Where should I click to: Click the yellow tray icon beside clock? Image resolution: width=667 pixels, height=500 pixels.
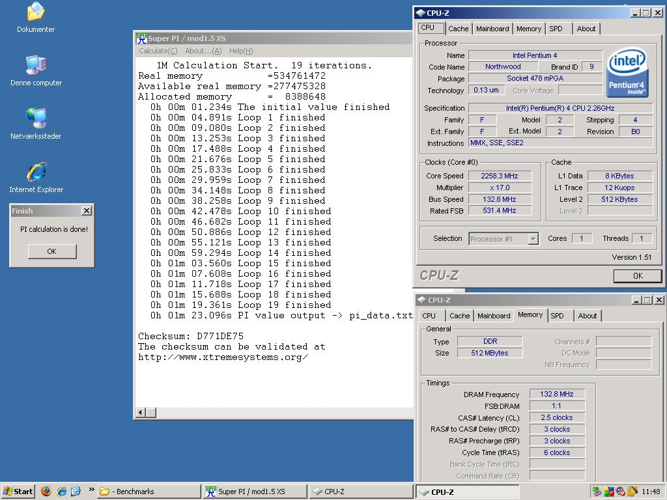pos(632,492)
